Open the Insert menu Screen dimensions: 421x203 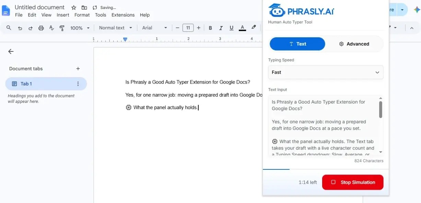pyautogui.click(x=63, y=15)
